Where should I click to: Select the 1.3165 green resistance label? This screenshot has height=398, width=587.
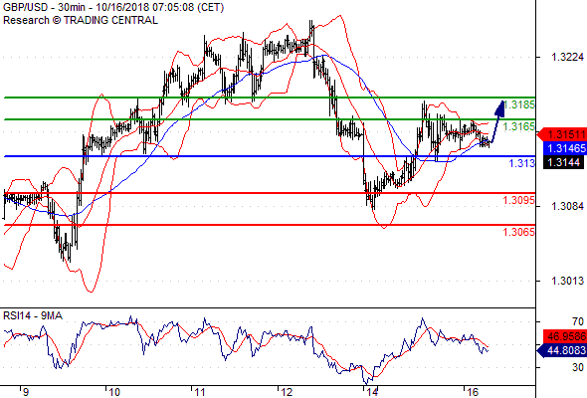[x=519, y=126]
